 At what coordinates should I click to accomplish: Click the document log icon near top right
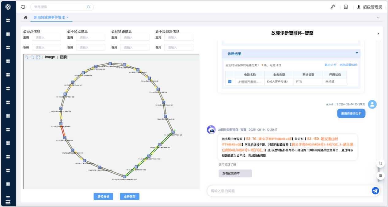[345, 6]
